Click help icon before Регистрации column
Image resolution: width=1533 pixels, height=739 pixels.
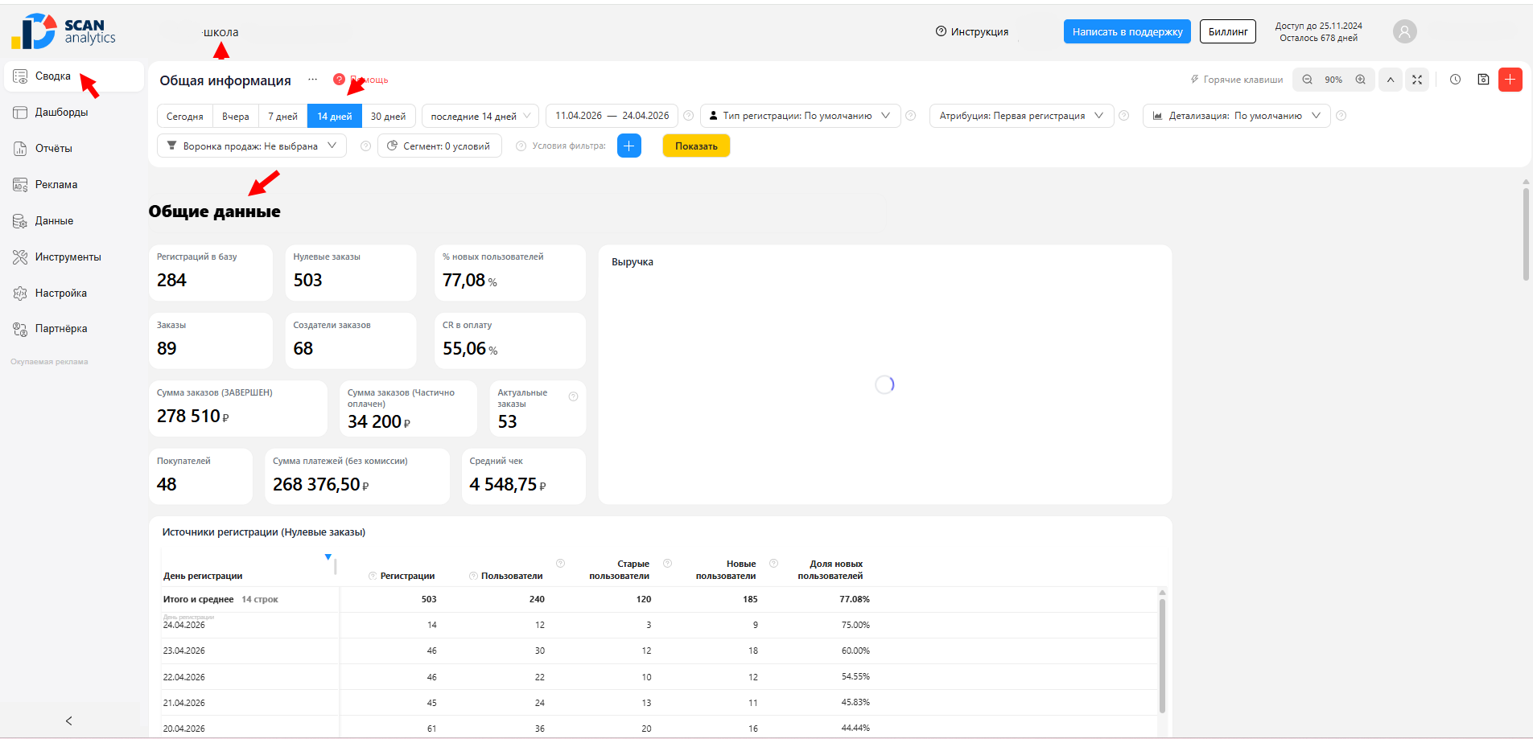(x=373, y=576)
